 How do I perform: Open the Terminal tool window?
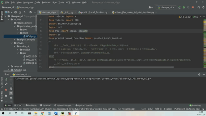coord(45,105)
